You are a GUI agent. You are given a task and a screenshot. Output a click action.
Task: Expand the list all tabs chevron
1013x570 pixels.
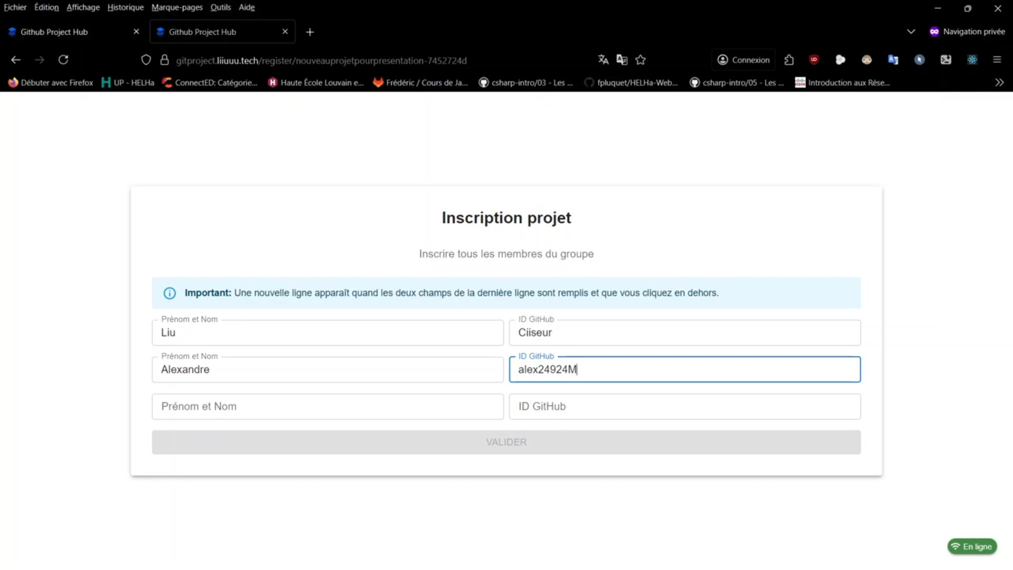click(911, 32)
